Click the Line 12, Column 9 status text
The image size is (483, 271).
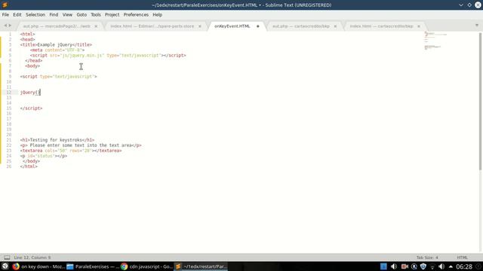(32, 257)
